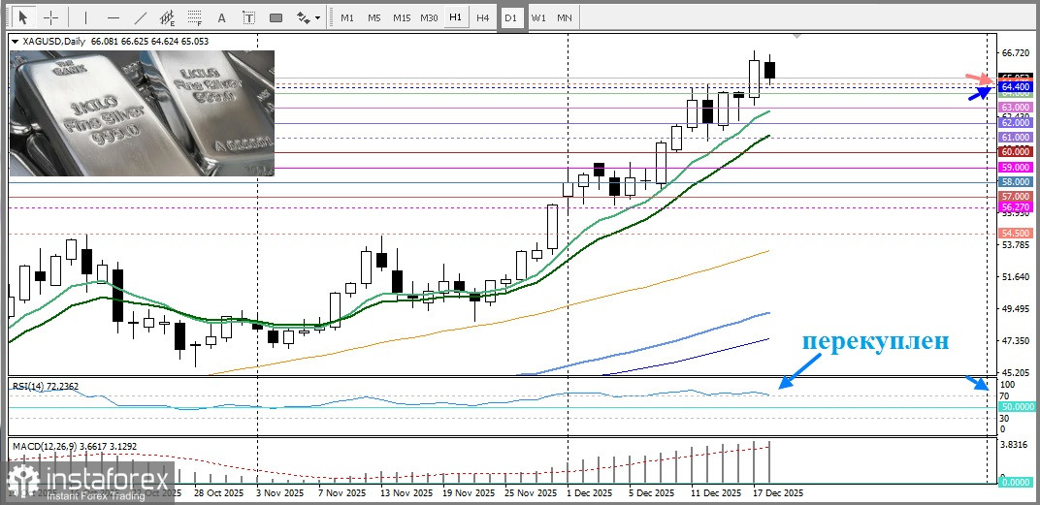This screenshot has height=505, width=1040.
Task: Click the M30 timeframe button
Action: tap(429, 17)
